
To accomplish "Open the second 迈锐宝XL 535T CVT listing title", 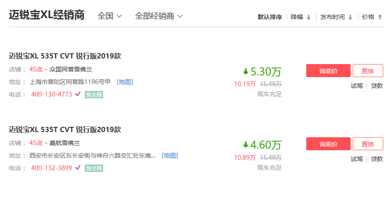I will click(65, 129).
